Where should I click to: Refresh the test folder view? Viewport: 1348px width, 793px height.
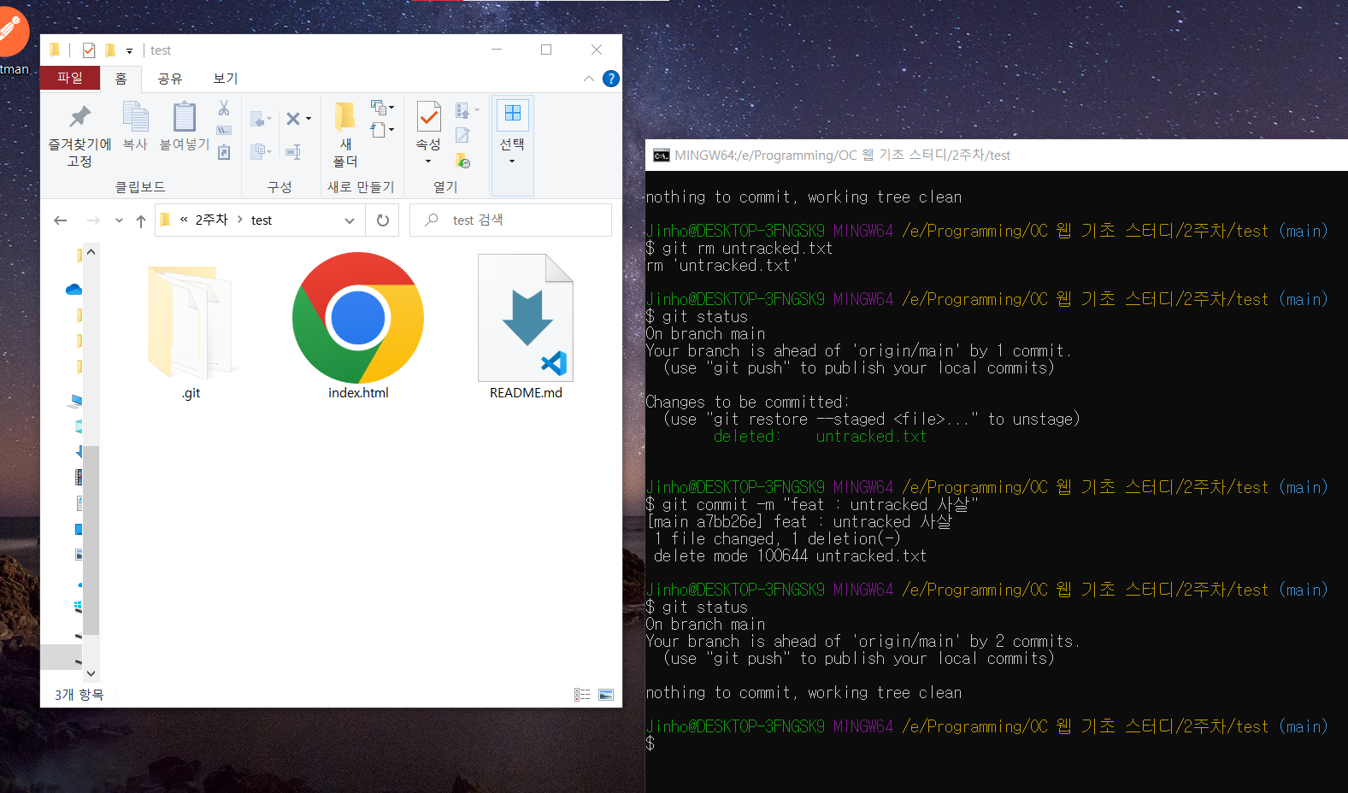click(x=383, y=220)
